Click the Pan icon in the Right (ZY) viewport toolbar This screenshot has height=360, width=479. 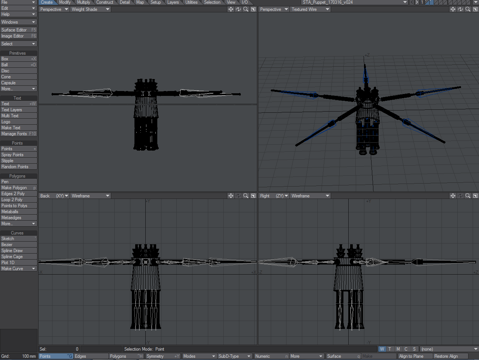click(453, 196)
